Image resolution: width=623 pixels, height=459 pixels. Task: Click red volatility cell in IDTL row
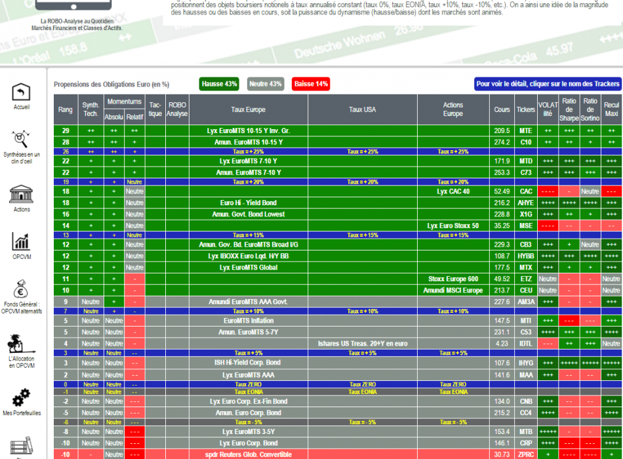[x=548, y=344]
